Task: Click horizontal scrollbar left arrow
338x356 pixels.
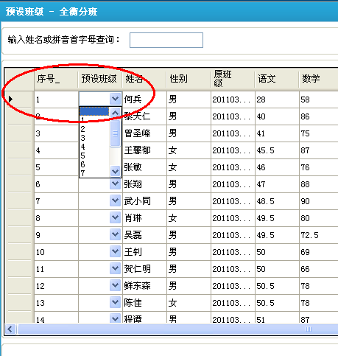Action: [x=10, y=329]
